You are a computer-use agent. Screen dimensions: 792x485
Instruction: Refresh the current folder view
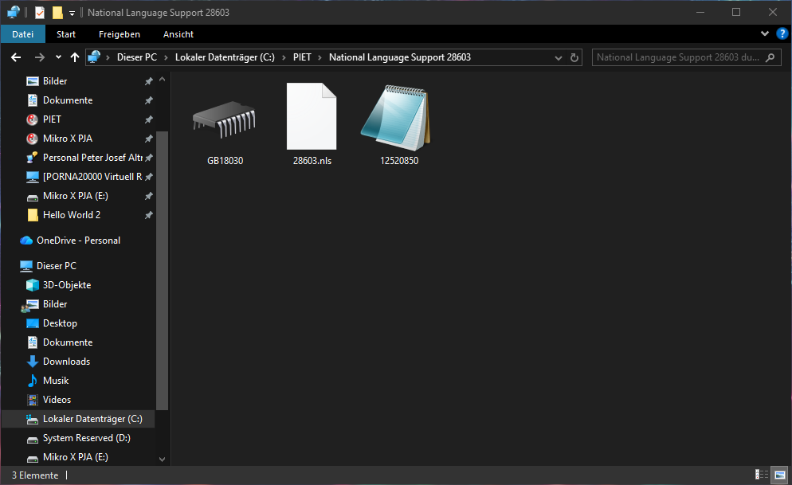[574, 57]
